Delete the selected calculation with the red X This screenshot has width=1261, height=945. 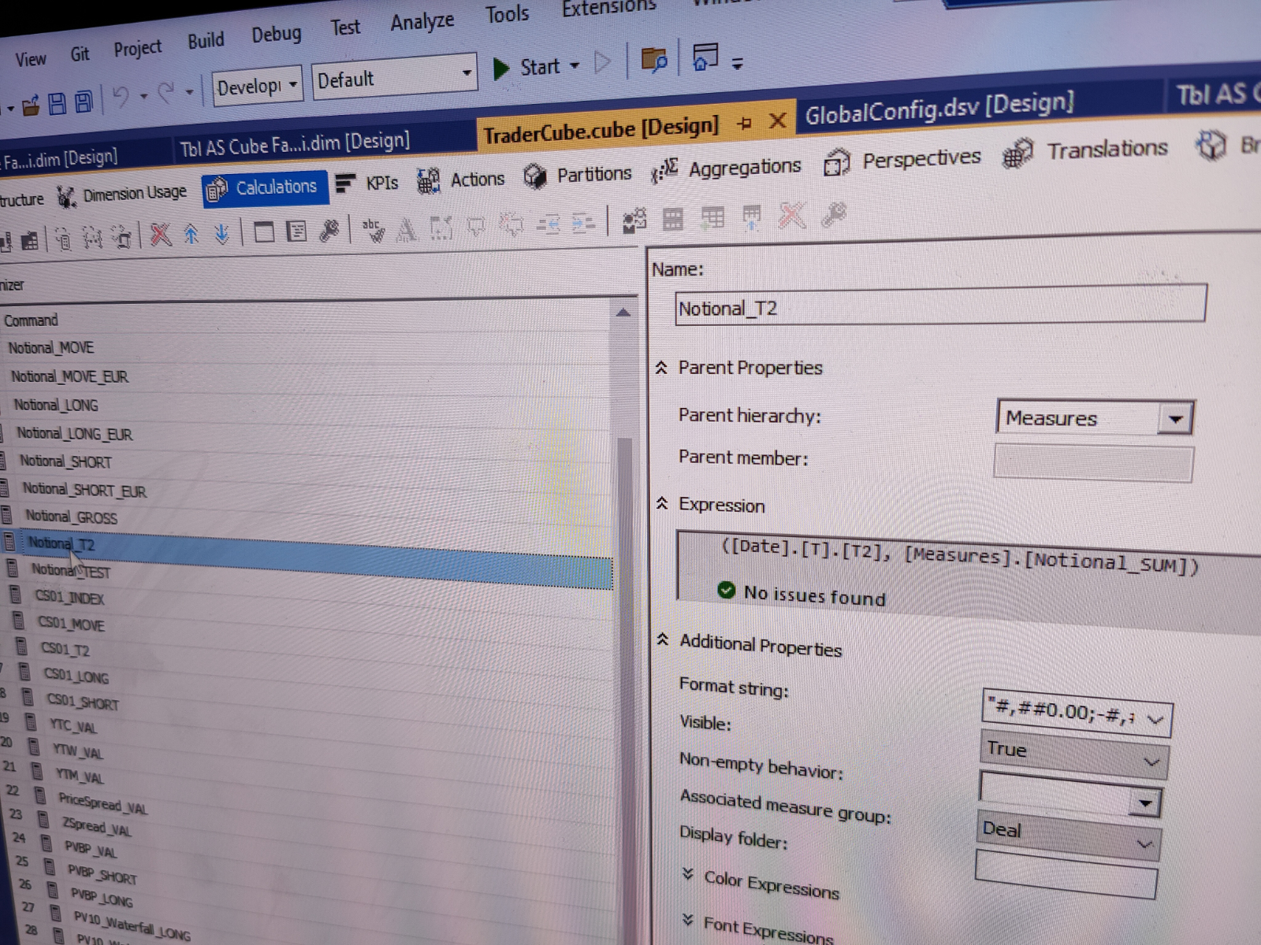pyautogui.click(x=161, y=234)
